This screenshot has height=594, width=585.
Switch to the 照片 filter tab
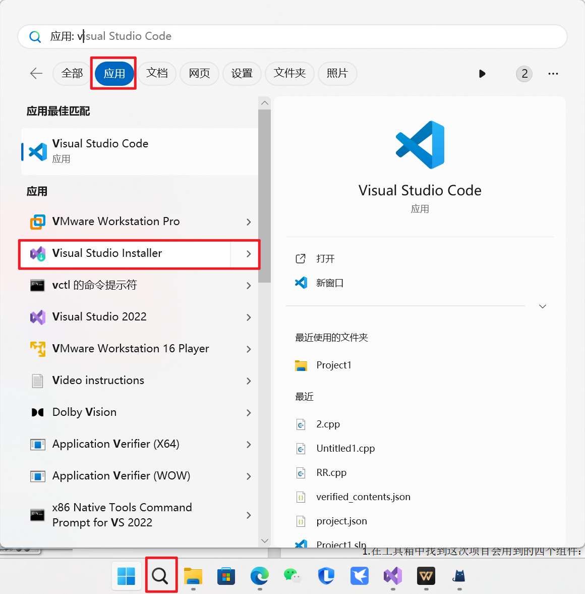[337, 73]
